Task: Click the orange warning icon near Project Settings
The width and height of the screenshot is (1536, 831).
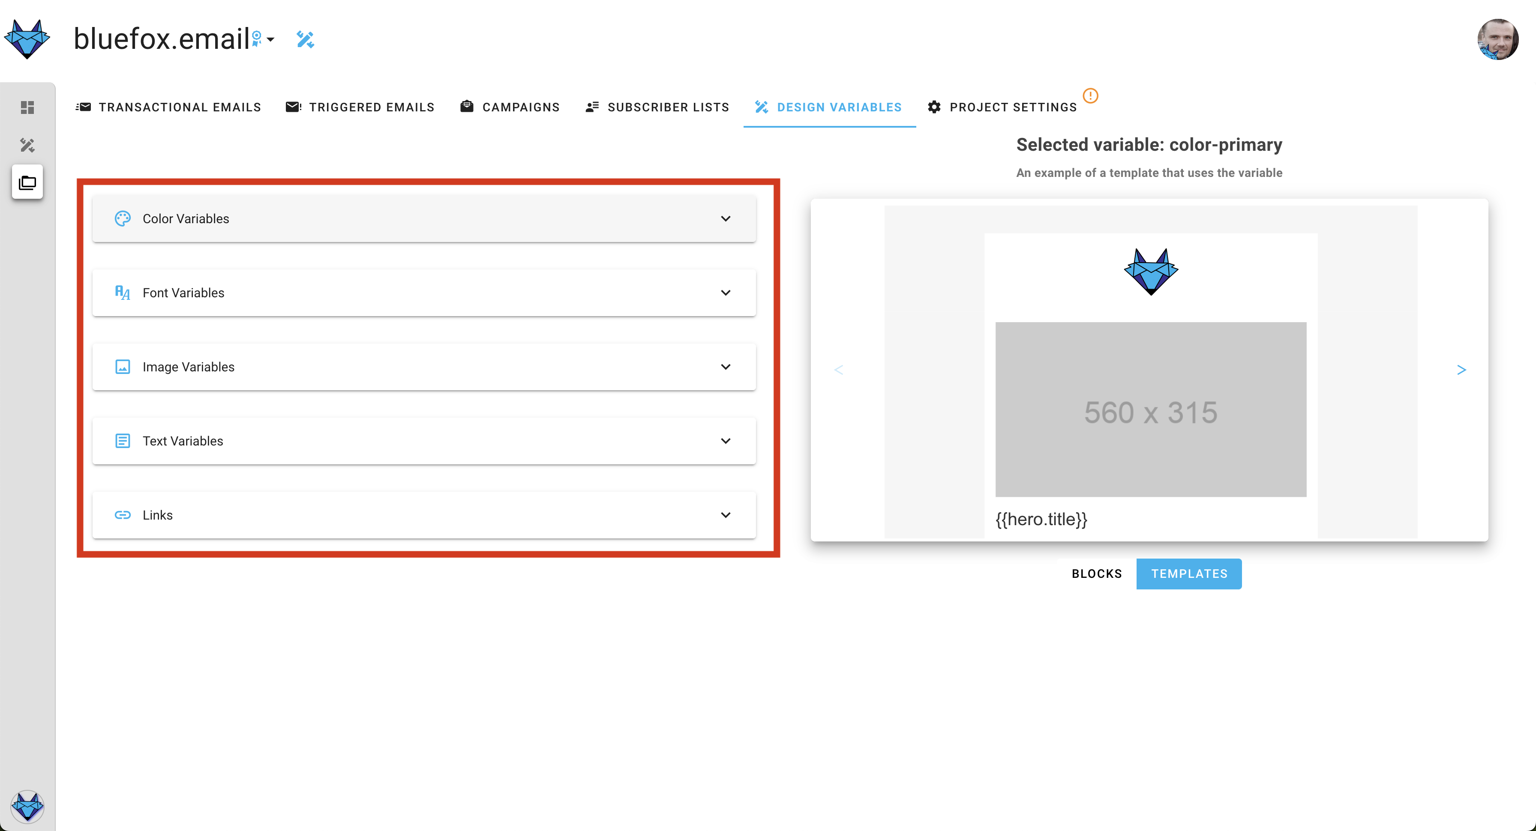Action: point(1091,96)
